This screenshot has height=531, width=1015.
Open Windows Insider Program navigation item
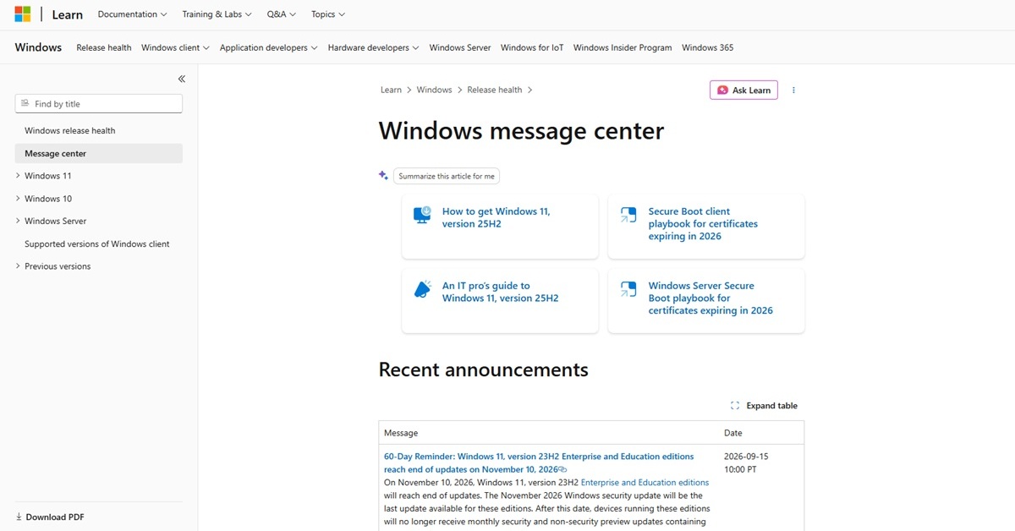pos(623,47)
